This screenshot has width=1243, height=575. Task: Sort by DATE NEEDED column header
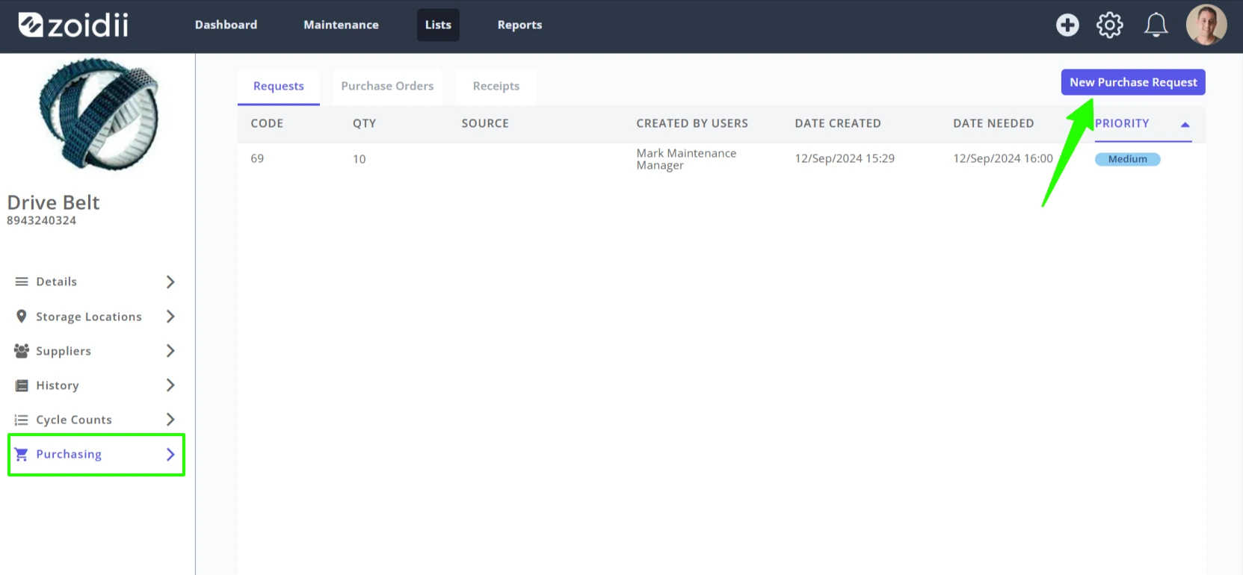point(993,124)
